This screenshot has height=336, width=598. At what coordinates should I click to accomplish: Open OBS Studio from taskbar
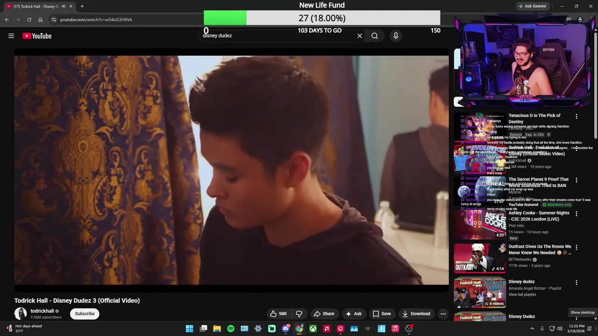(x=409, y=329)
